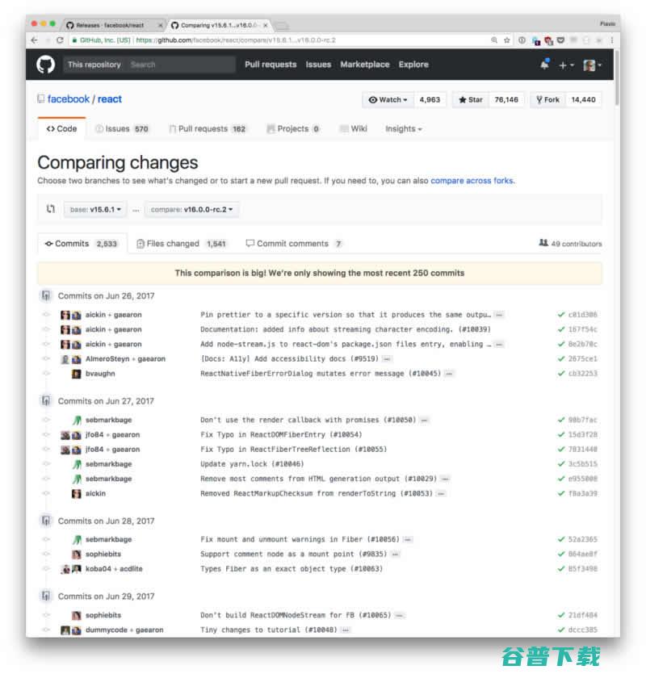The image size is (646, 674).
Task: Star the facebook/react repository
Action: (x=471, y=100)
